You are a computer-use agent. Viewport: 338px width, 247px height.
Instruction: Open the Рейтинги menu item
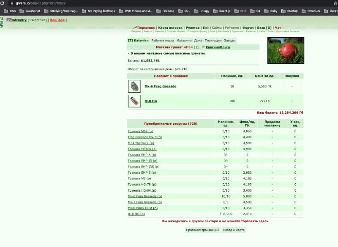pyautogui.click(x=232, y=27)
